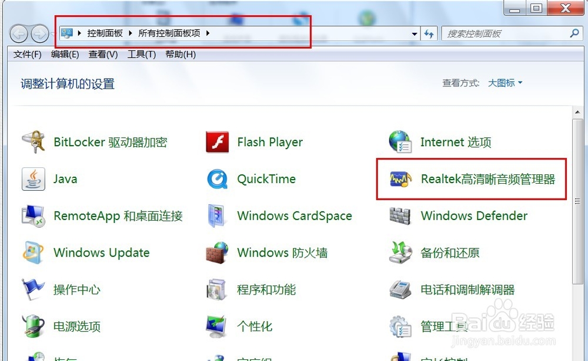This screenshot has width=588, height=361.
Task: Expand the arrow before 控制面板 breadcrumb
Action: (79, 33)
